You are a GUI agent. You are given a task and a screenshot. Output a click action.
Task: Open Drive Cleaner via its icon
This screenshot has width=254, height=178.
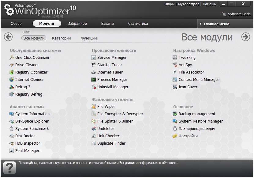[12, 65]
